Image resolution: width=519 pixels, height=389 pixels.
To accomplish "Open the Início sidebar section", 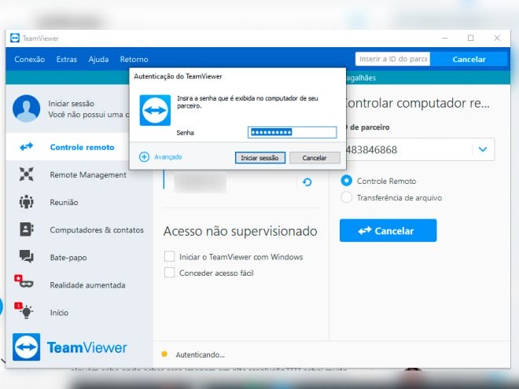I will coord(79,312).
